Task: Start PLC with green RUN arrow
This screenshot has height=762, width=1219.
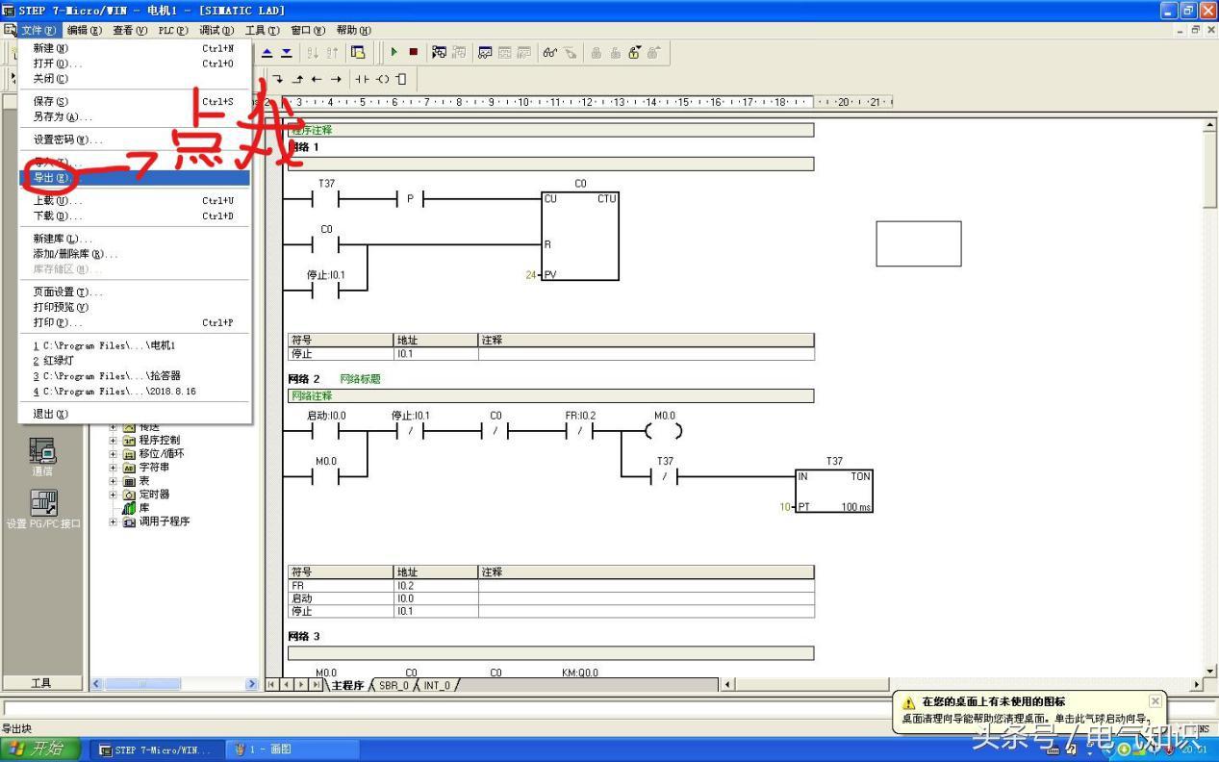Action: tap(394, 52)
